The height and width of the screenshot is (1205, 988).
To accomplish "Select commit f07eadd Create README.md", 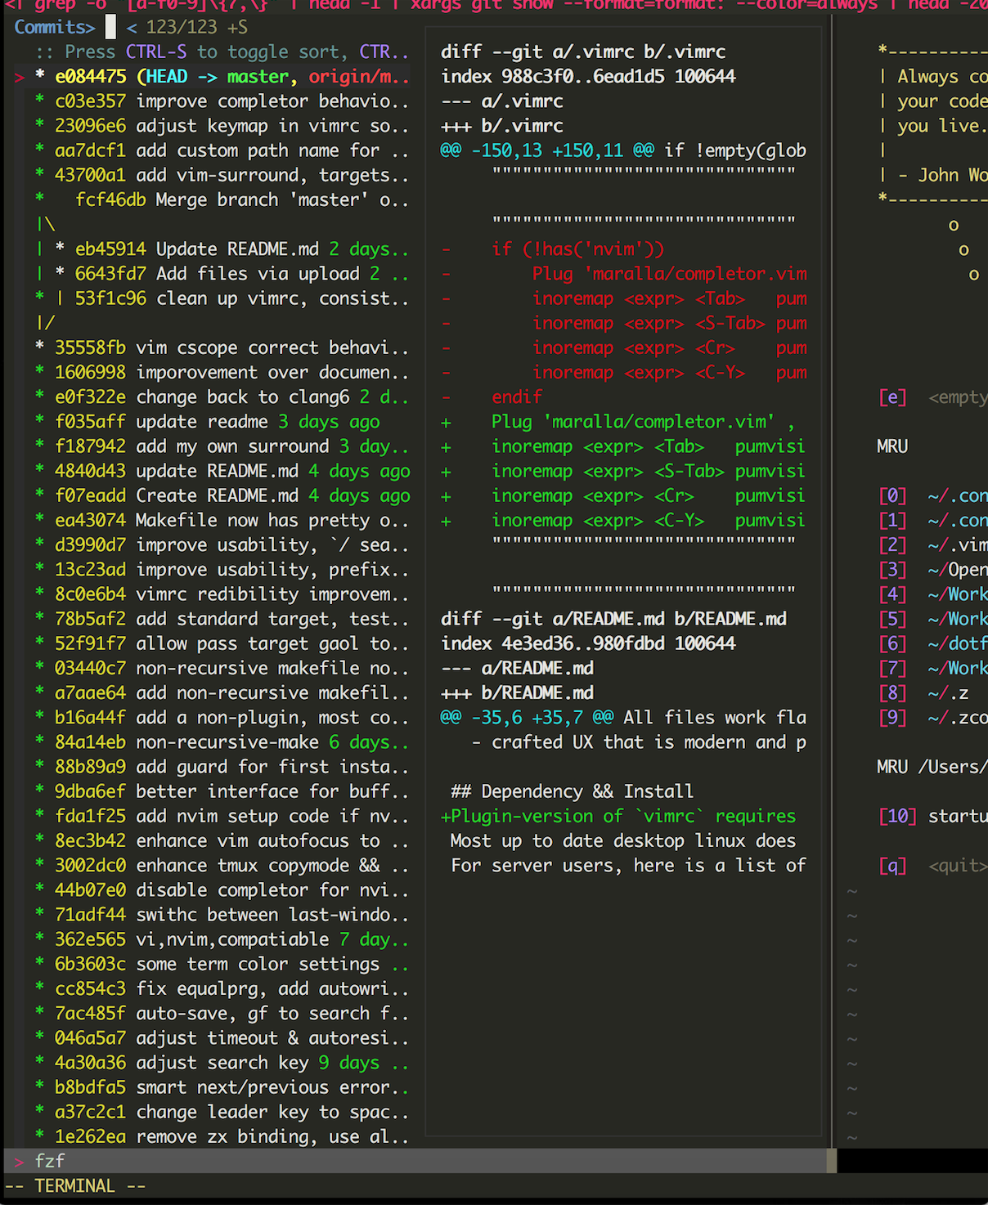I will (222, 495).
